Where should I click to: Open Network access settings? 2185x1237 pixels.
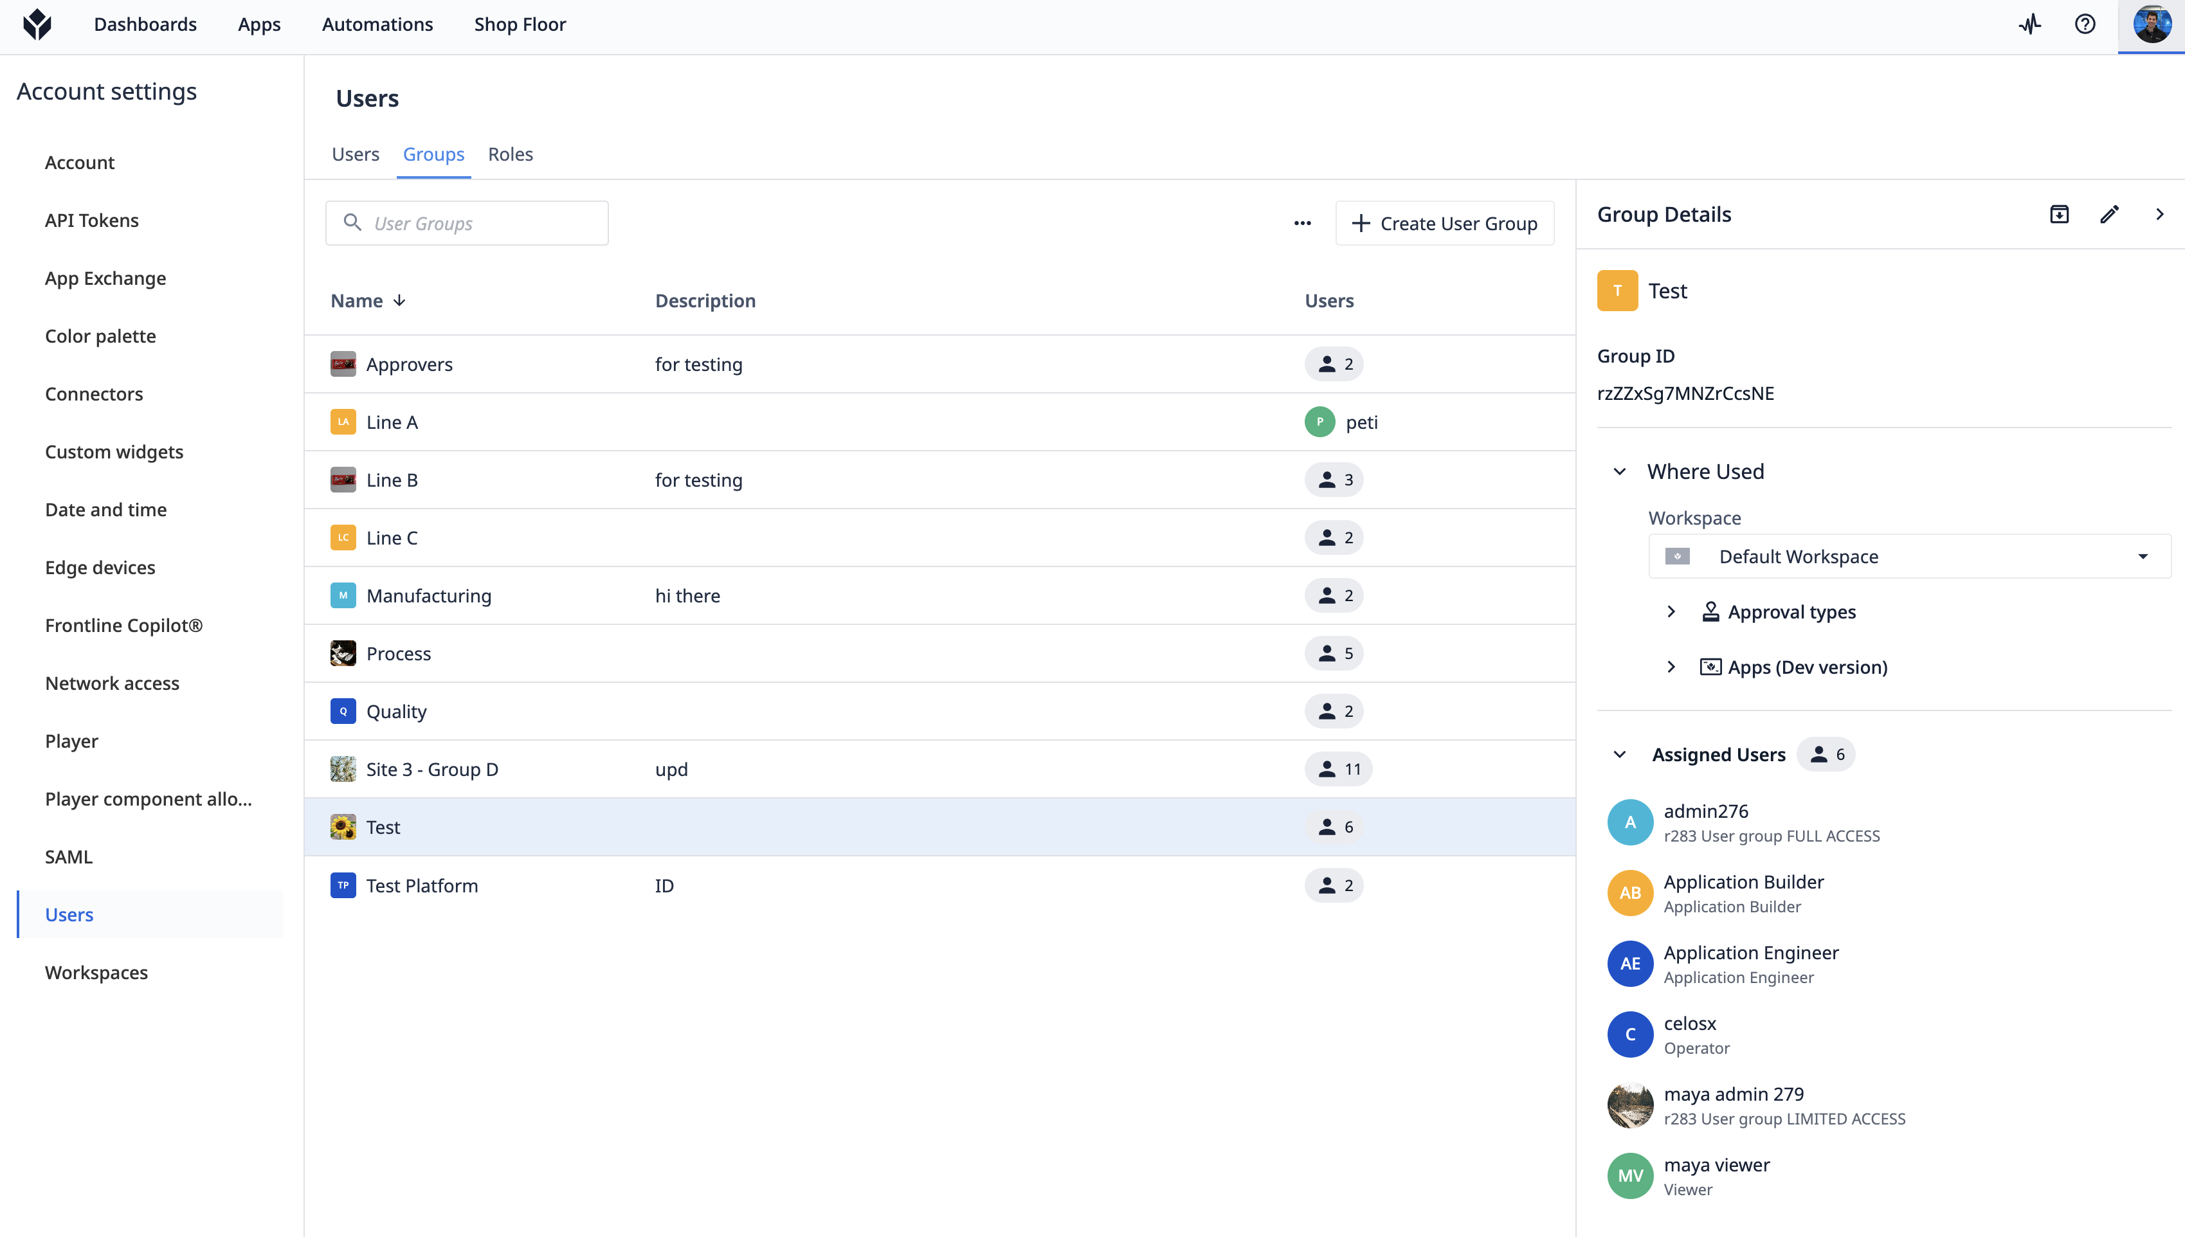point(112,683)
